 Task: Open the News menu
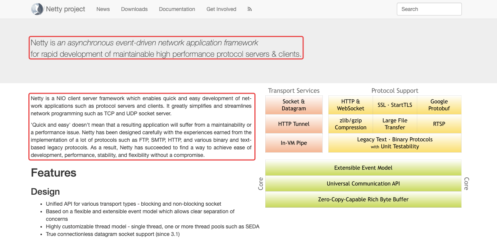click(103, 9)
